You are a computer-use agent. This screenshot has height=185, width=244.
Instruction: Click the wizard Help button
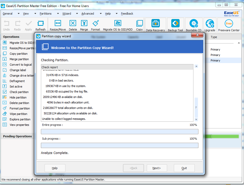[55, 168]
